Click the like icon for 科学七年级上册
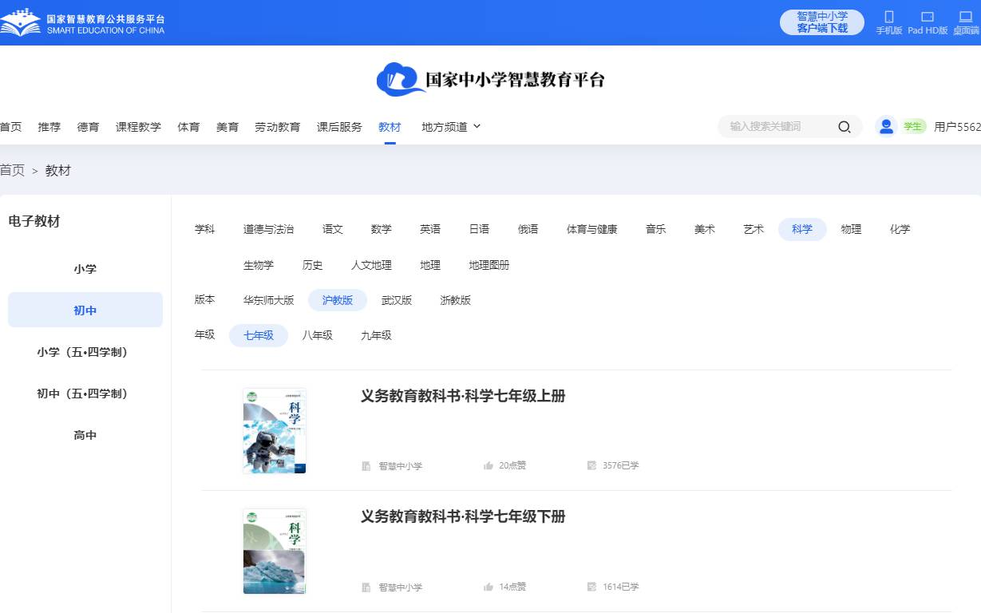This screenshot has height=613, width=981. click(489, 465)
